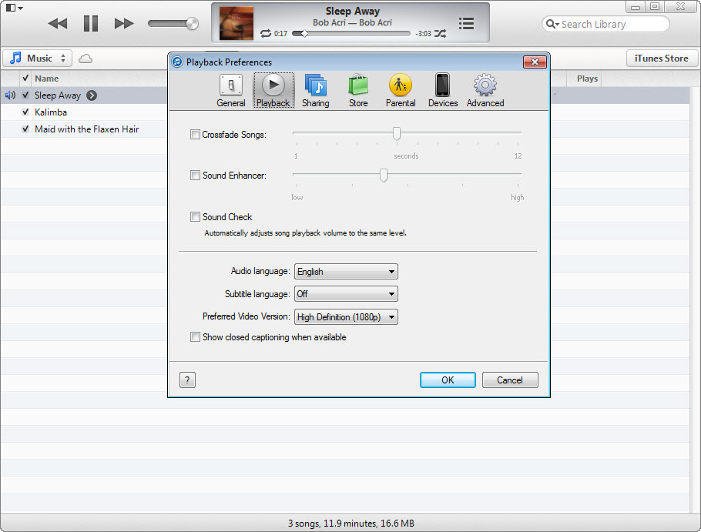Open the iTunes window menu at top-left
The width and height of the screenshot is (701, 532).
pyautogui.click(x=15, y=8)
